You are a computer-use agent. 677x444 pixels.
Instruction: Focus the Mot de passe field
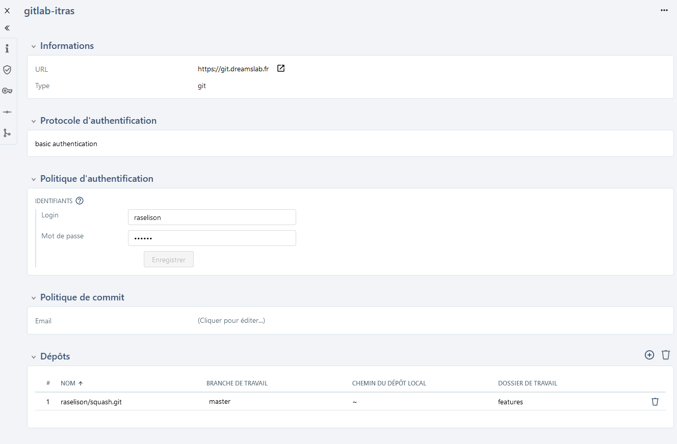[x=212, y=238]
